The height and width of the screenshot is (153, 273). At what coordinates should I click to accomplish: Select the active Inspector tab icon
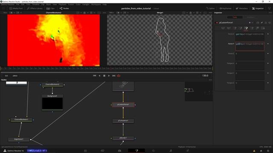[x=246, y=28]
